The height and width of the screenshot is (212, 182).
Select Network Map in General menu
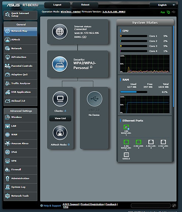point(20,31)
